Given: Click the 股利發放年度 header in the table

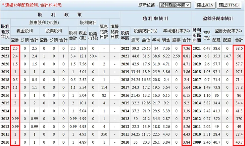Looking at the screenshot, I should click(x=5, y=32).
